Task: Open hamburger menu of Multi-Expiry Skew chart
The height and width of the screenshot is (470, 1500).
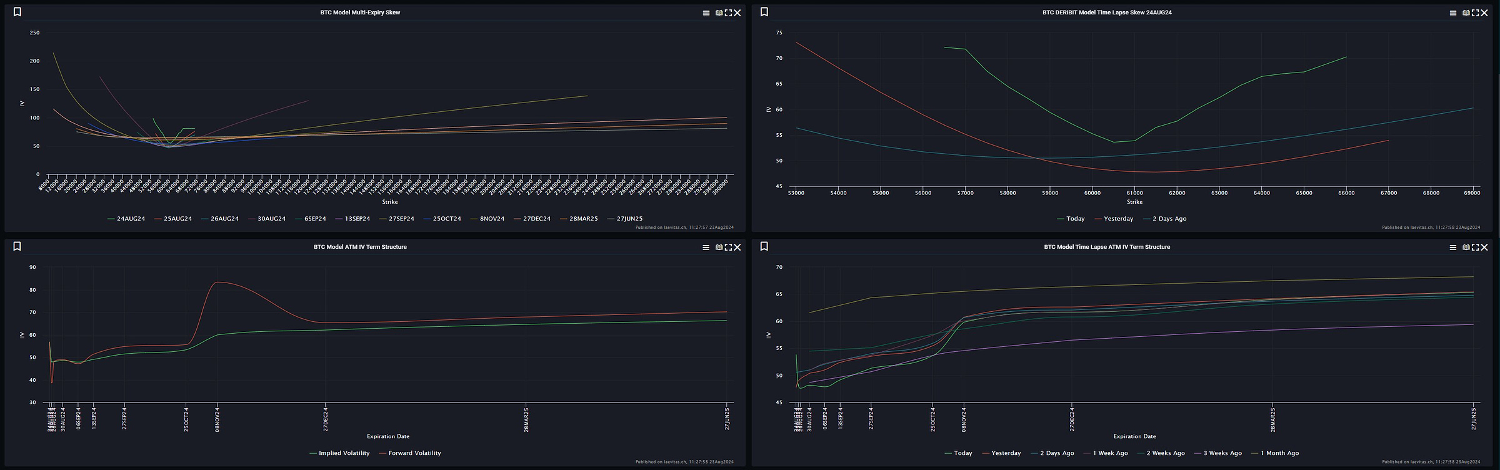Action: [706, 13]
